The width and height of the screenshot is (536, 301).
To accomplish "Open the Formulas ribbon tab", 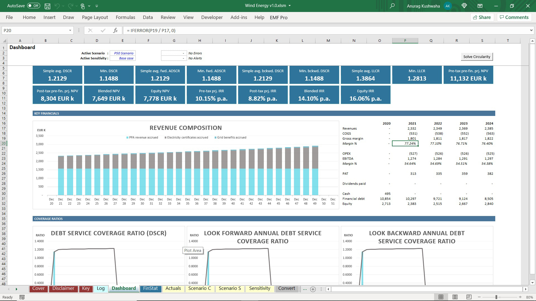I will point(125,17).
